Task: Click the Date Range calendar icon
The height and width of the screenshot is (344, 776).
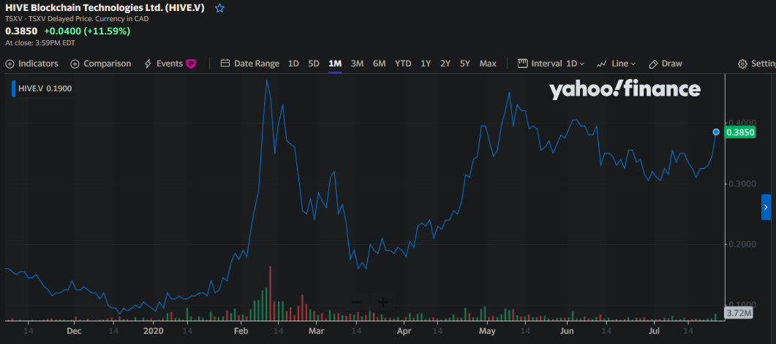Action: tap(225, 64)
